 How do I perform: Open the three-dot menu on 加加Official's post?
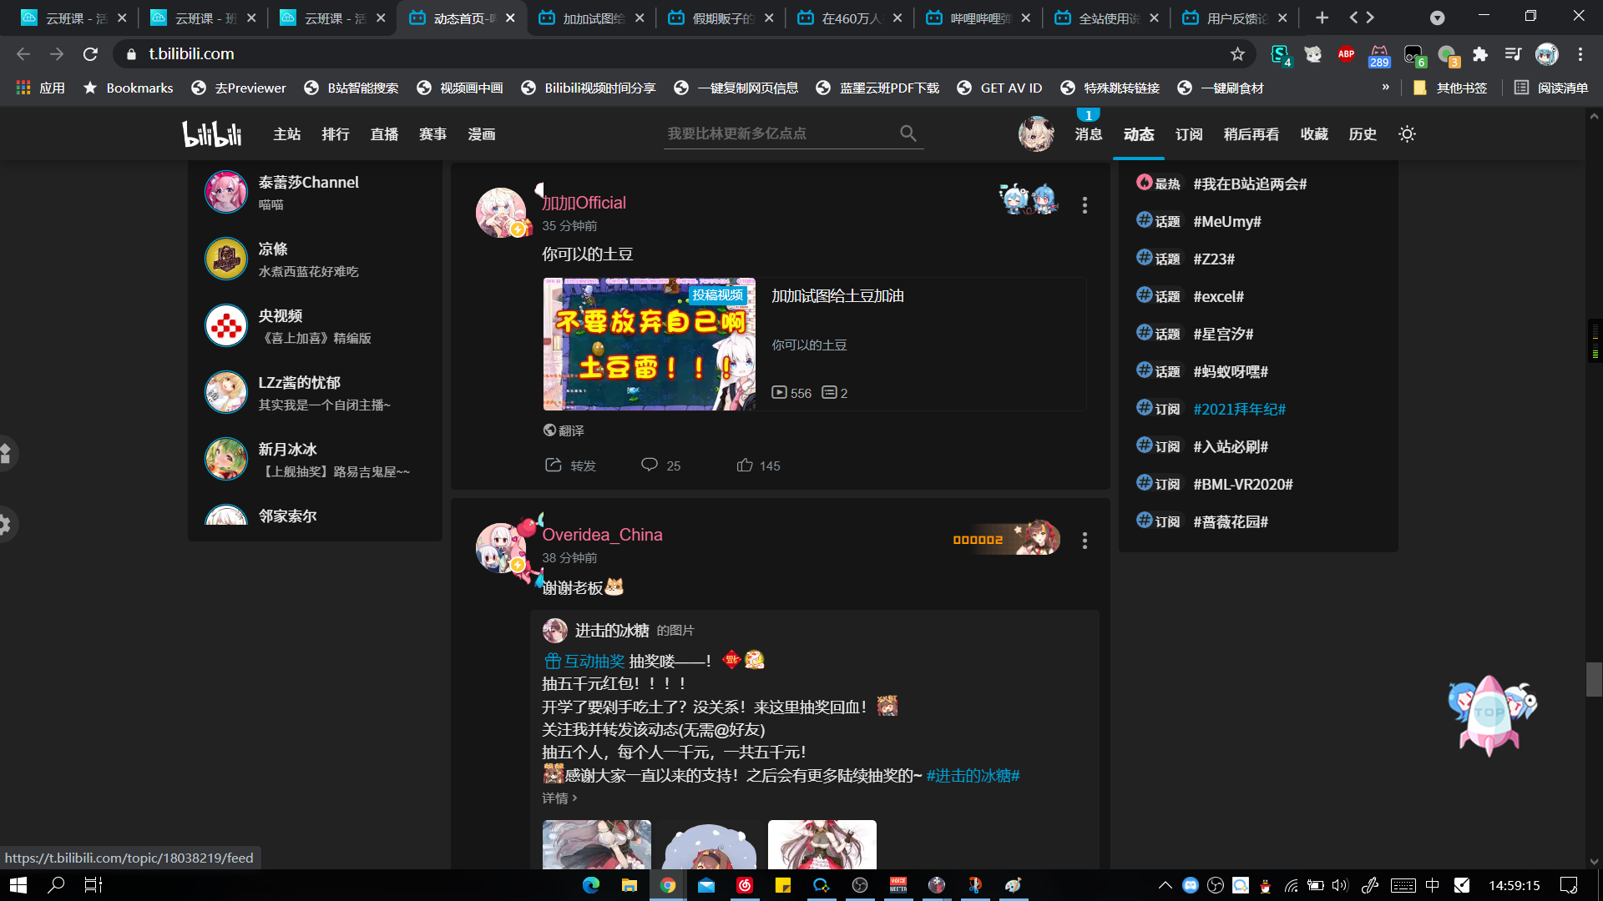click(x=1085, y=205)
